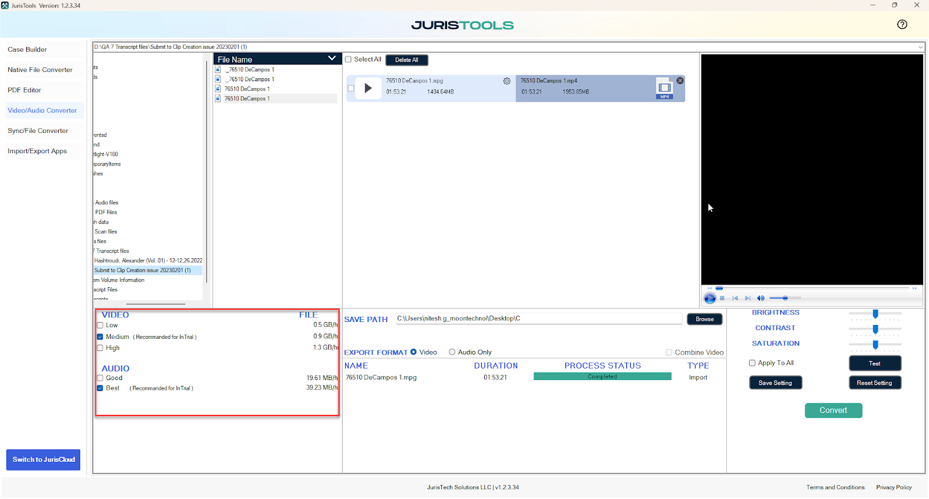
Task: Toggle the Combine Video checkbox
Action: coord(669,352)
